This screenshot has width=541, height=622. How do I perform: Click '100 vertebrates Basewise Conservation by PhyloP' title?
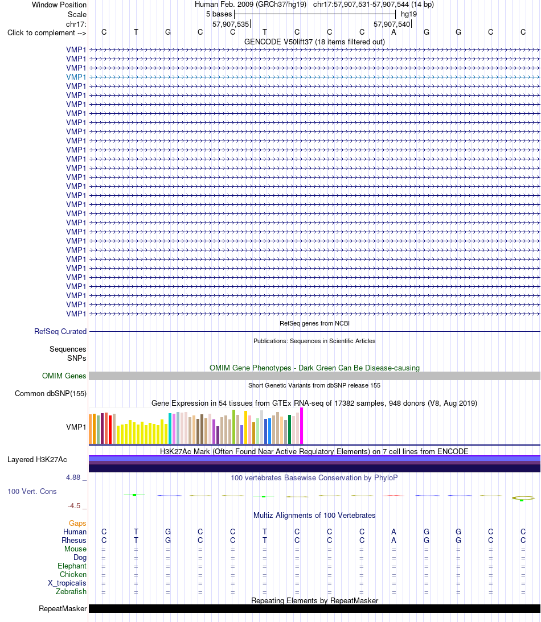(314, 477)
